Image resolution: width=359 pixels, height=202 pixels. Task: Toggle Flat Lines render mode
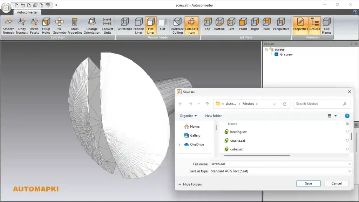pyautogui.click(x=151, y=26)
